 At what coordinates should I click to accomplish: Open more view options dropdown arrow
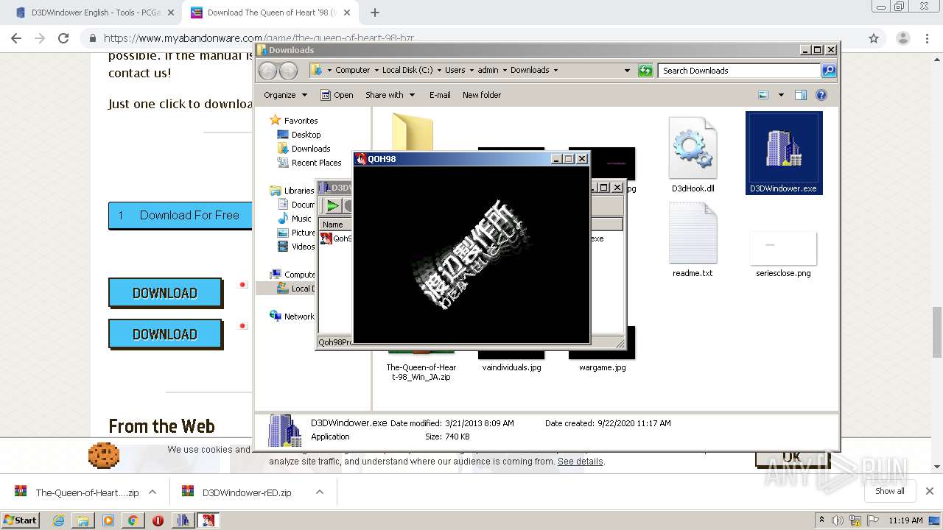779,95
